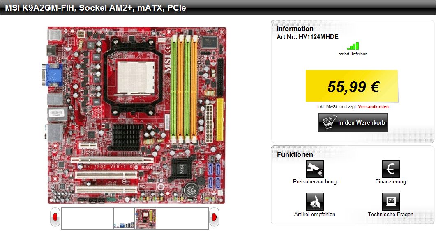
Task: Select the Artikel empfehlen thumbs-up icon
Action: [x=315, y=202]
